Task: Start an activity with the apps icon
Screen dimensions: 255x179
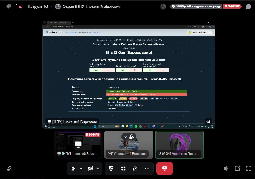Action: [123, 168]
